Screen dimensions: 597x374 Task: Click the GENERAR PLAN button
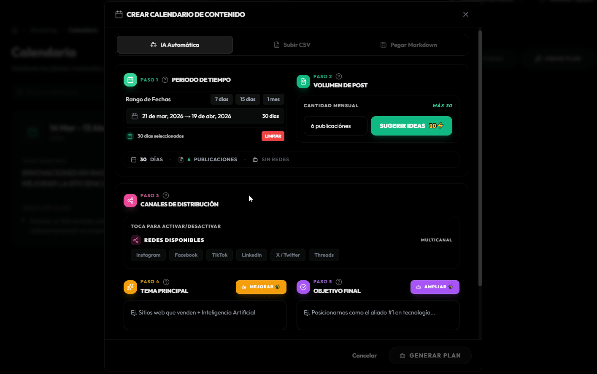(430, 355)
